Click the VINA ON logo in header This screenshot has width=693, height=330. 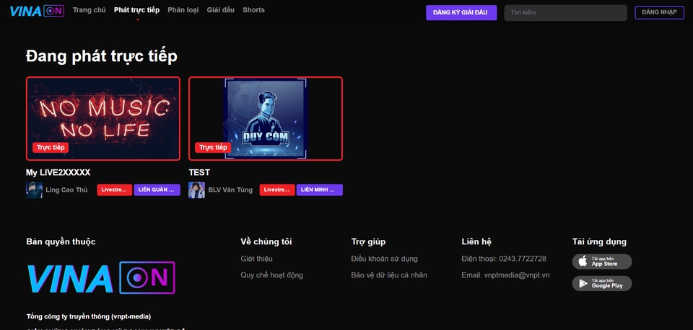(37, 11)
